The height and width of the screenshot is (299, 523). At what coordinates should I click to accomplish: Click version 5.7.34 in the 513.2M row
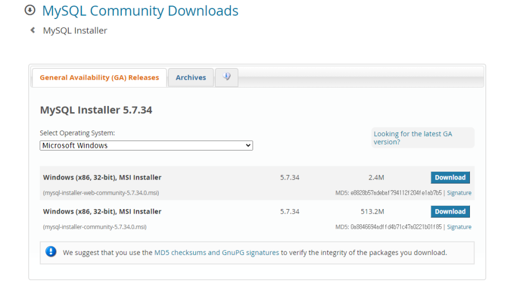(289, 211)
